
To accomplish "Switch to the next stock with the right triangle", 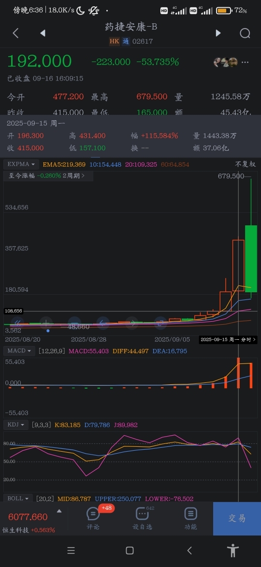I will [218, 33].
